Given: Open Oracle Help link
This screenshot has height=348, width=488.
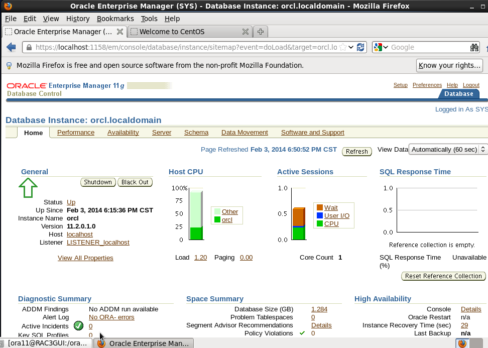Looking at the screenshot, I should point(452,85).
